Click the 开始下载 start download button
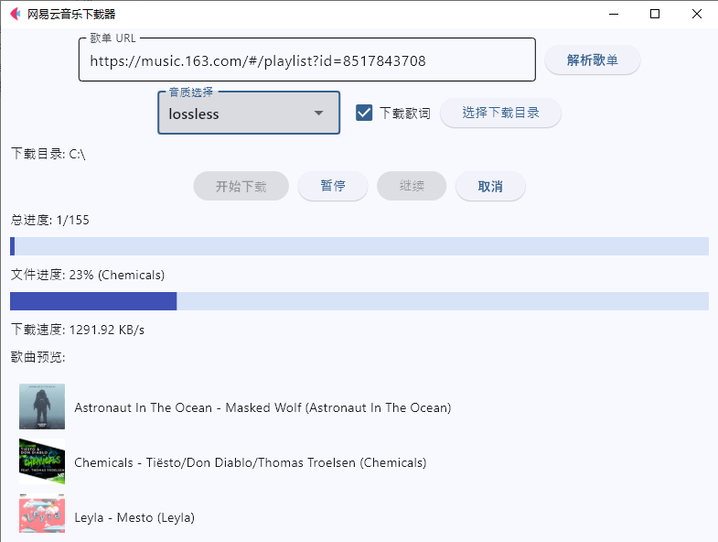Image resolution: width=718 pixels, height=542 pixels. tap(241, 186)
